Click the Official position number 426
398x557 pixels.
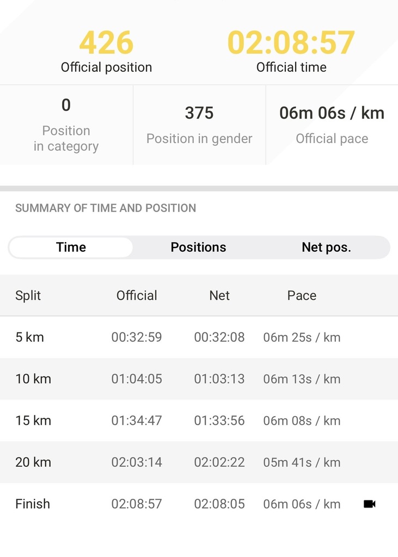(x=106, y=43)
